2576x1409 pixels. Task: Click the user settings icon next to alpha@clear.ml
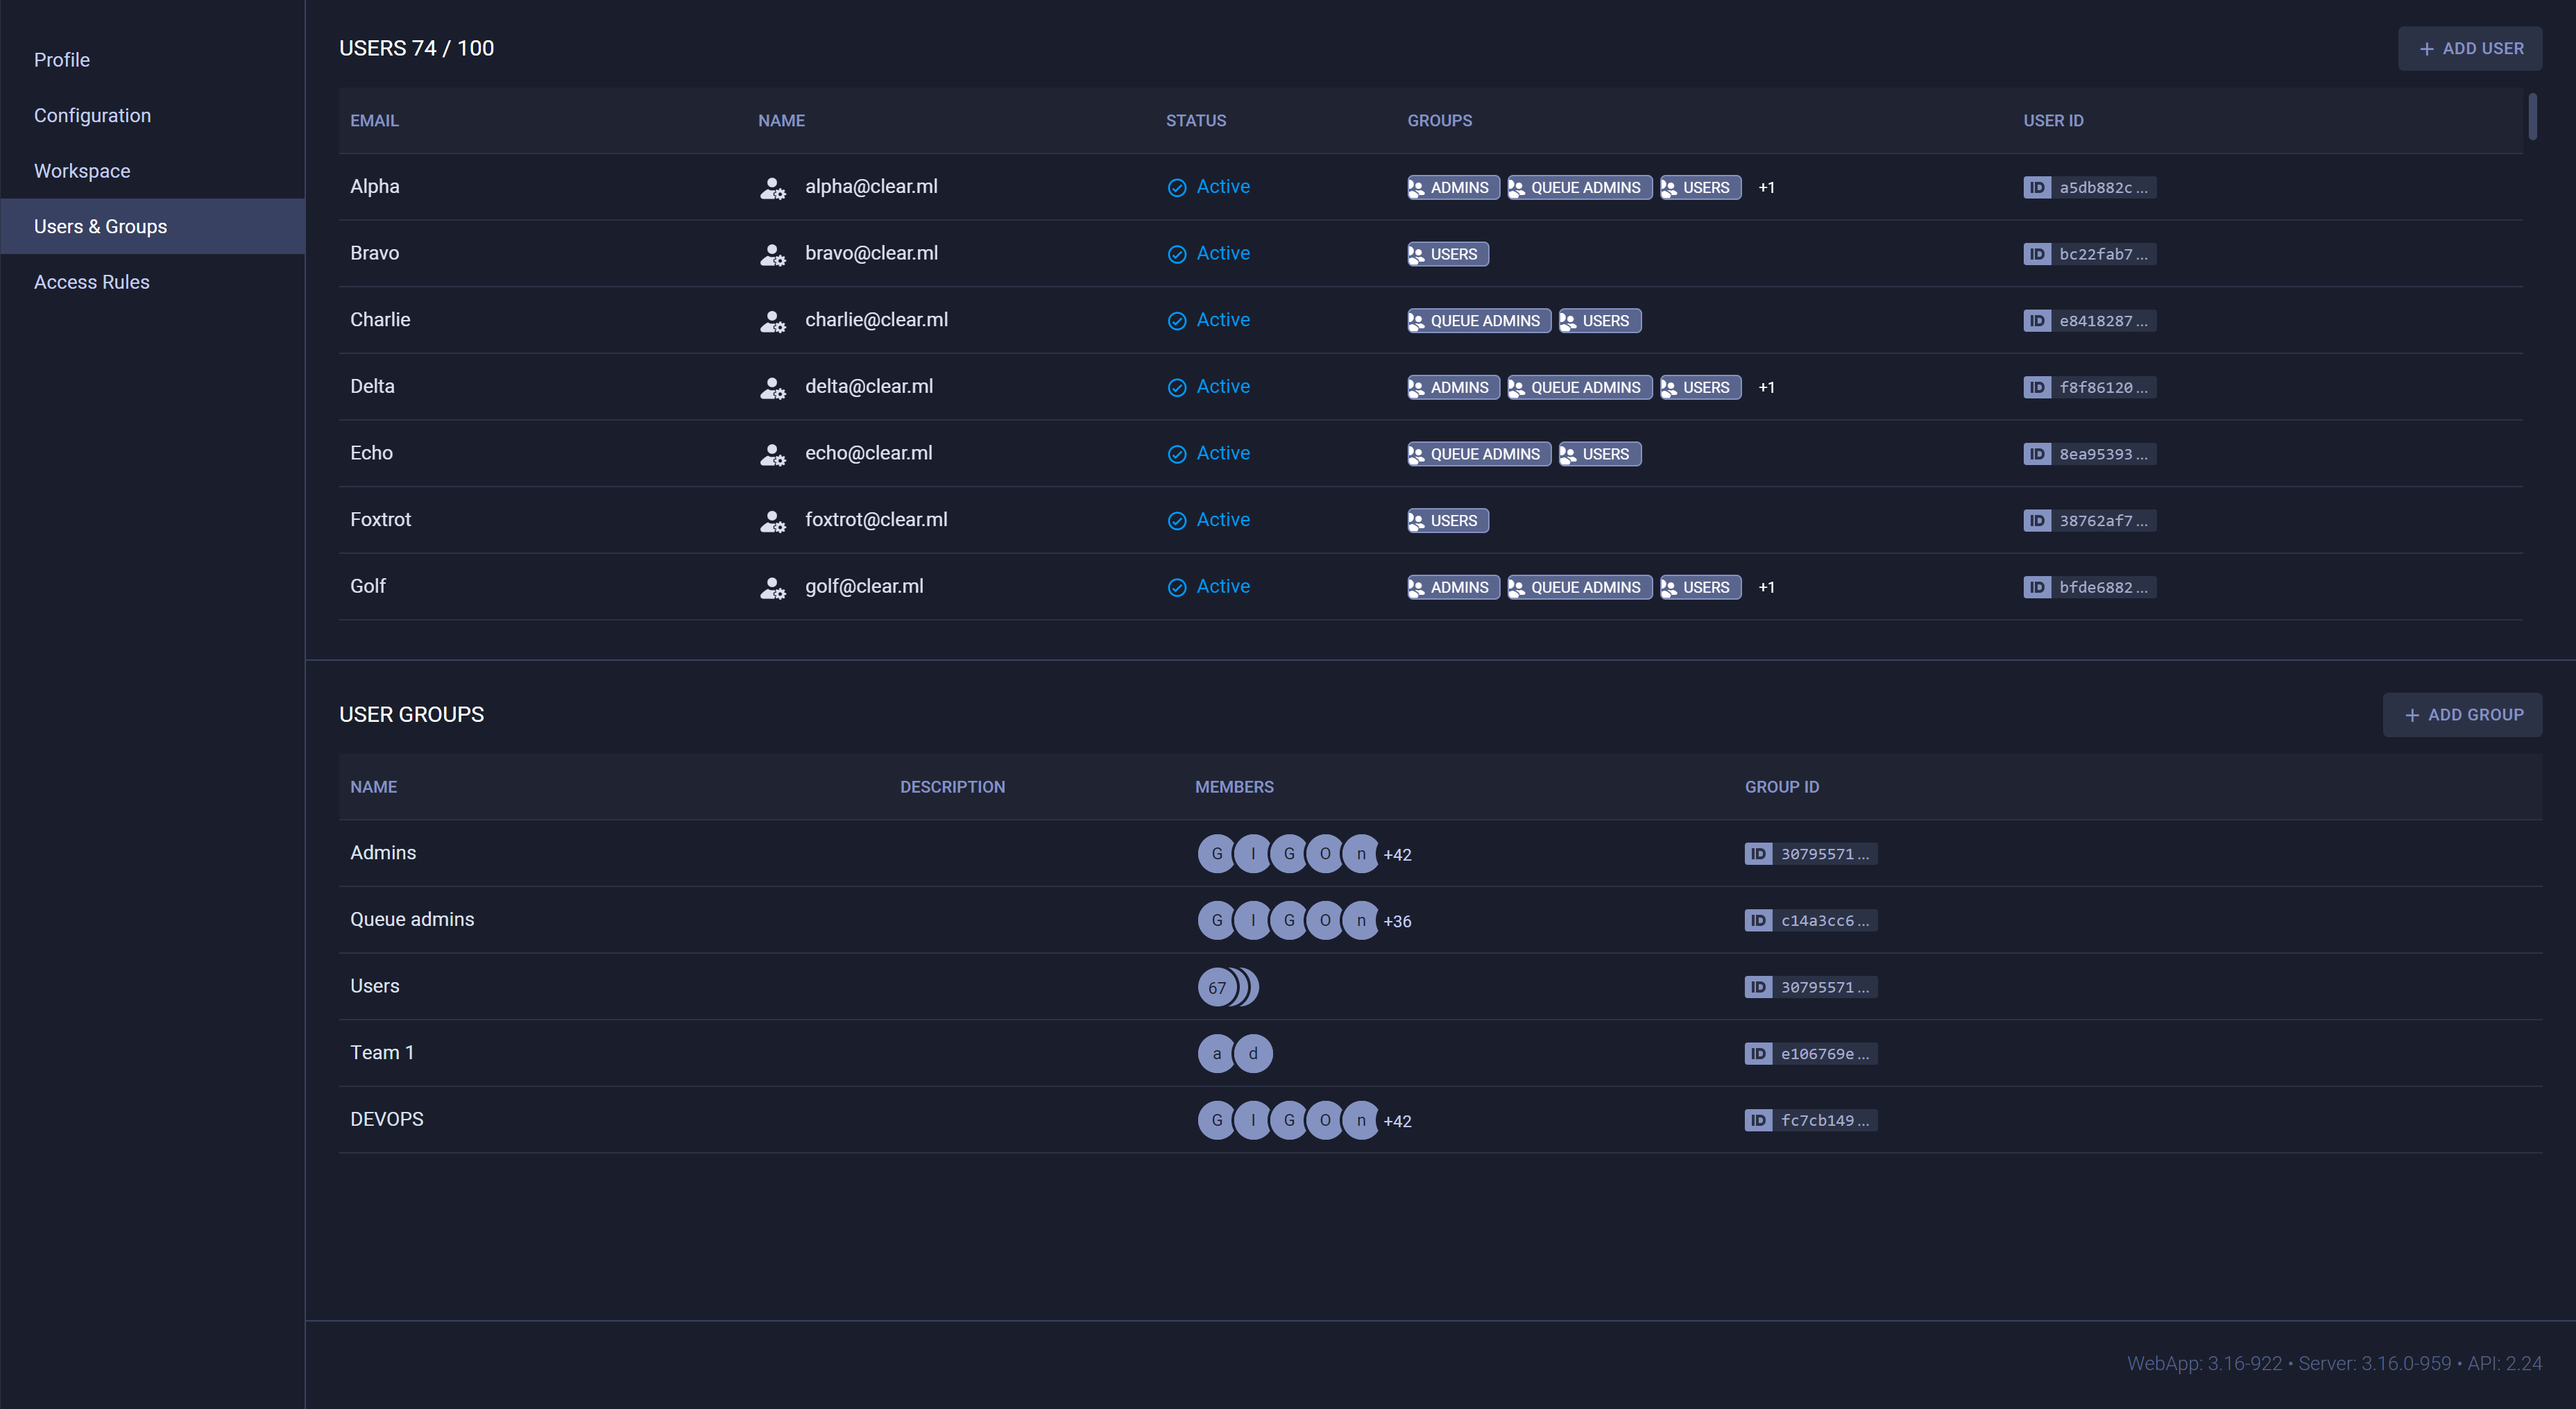click(773, 188)
